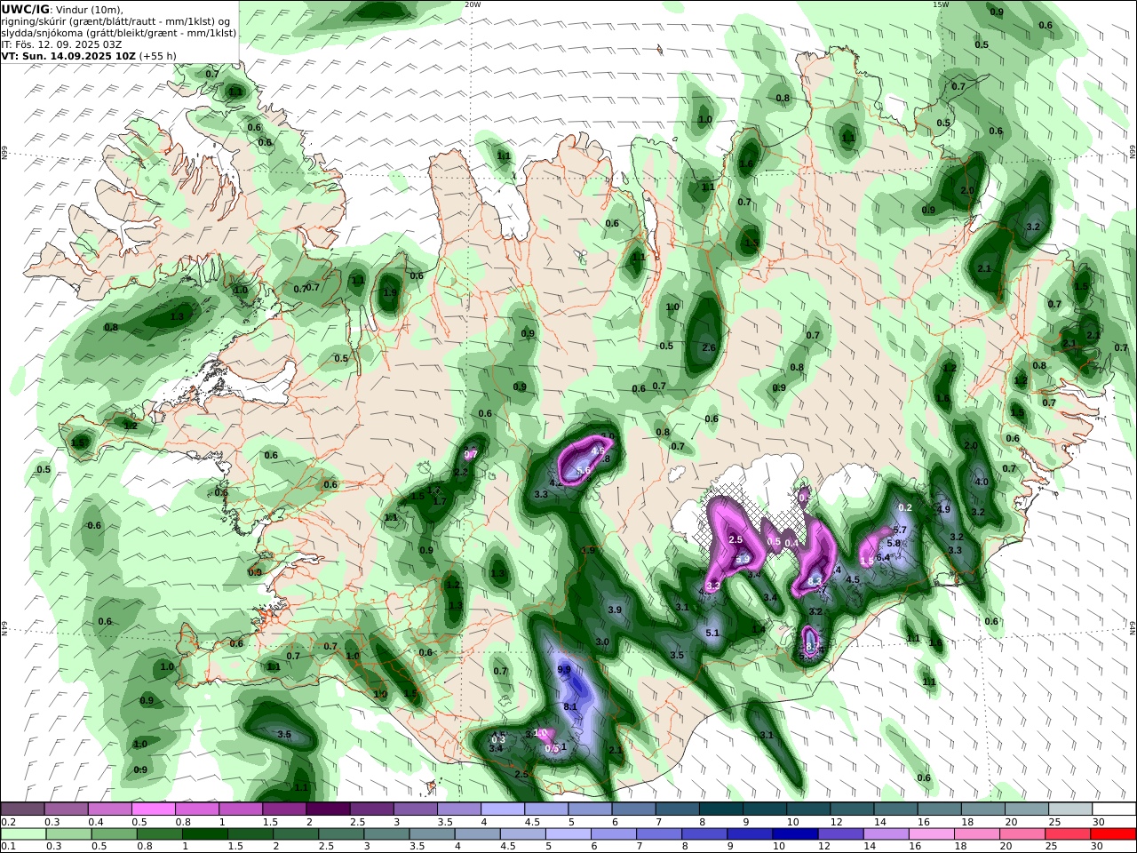The image size is (1137, 853).
Task: Click the darkest purple swatch at 2 in upper legend
Action: [x=327, y=809]
